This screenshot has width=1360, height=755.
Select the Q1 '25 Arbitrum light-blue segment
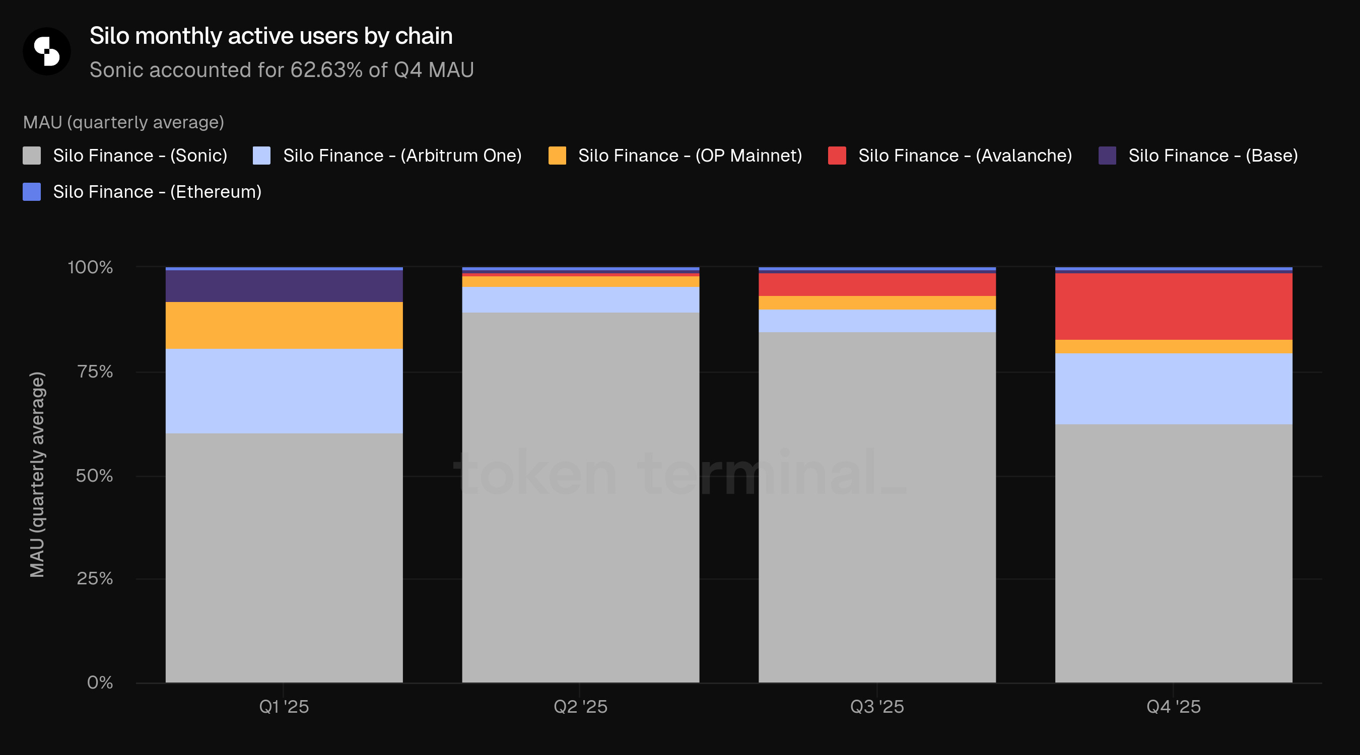(x=284, y=392)
